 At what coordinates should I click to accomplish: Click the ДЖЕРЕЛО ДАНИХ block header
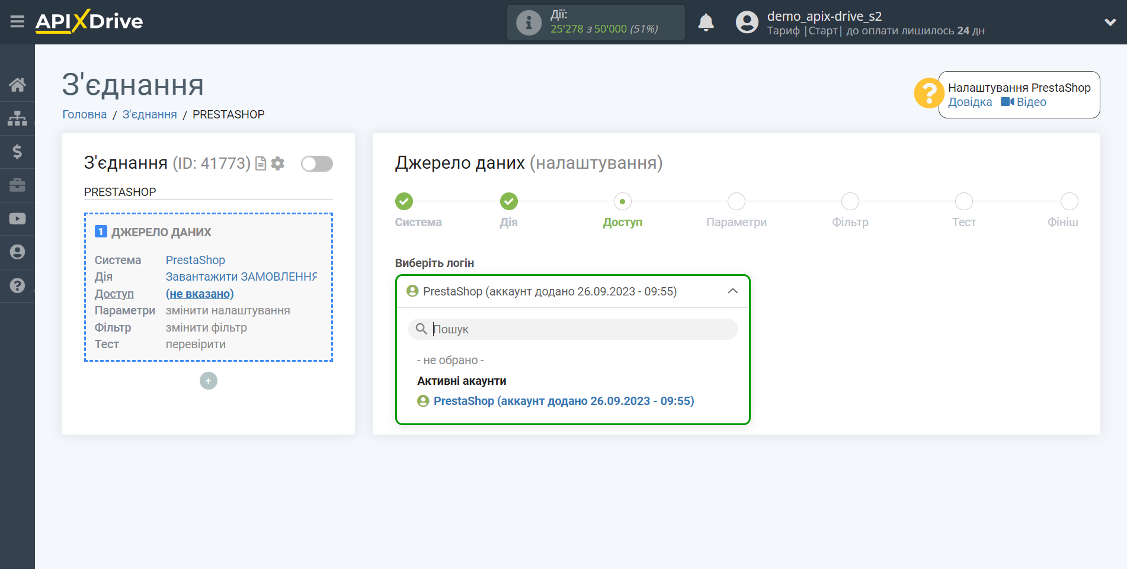161,232
